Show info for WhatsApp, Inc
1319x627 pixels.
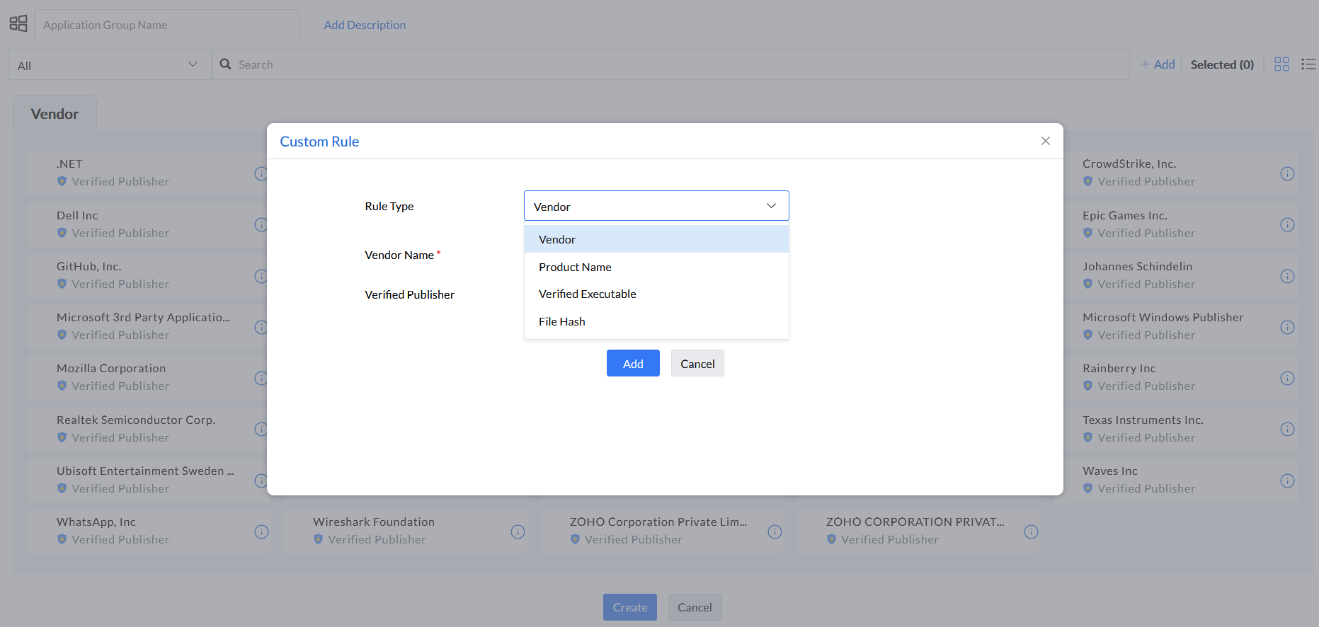click(x=261, y=531)
